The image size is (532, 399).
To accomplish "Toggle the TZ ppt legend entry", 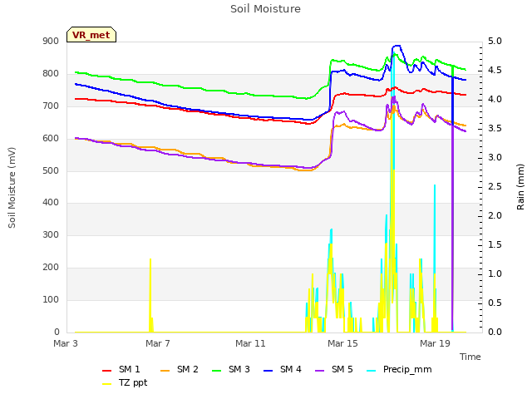I will click(125, 383).
